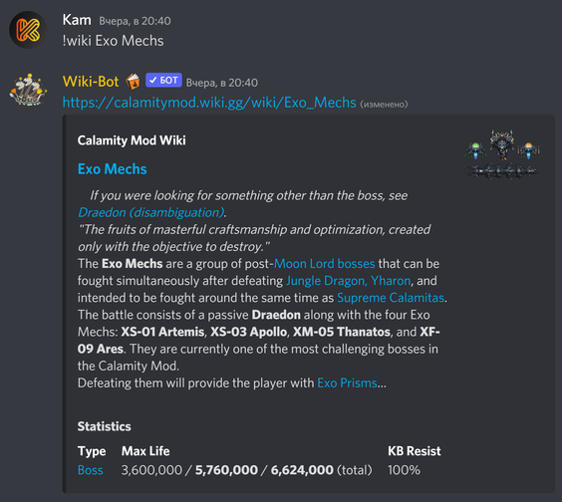The height and width of the screenshot is (502, 562).
Task: Click the orange book badge beside Wiki-Bot
Action: pos(133,82)
